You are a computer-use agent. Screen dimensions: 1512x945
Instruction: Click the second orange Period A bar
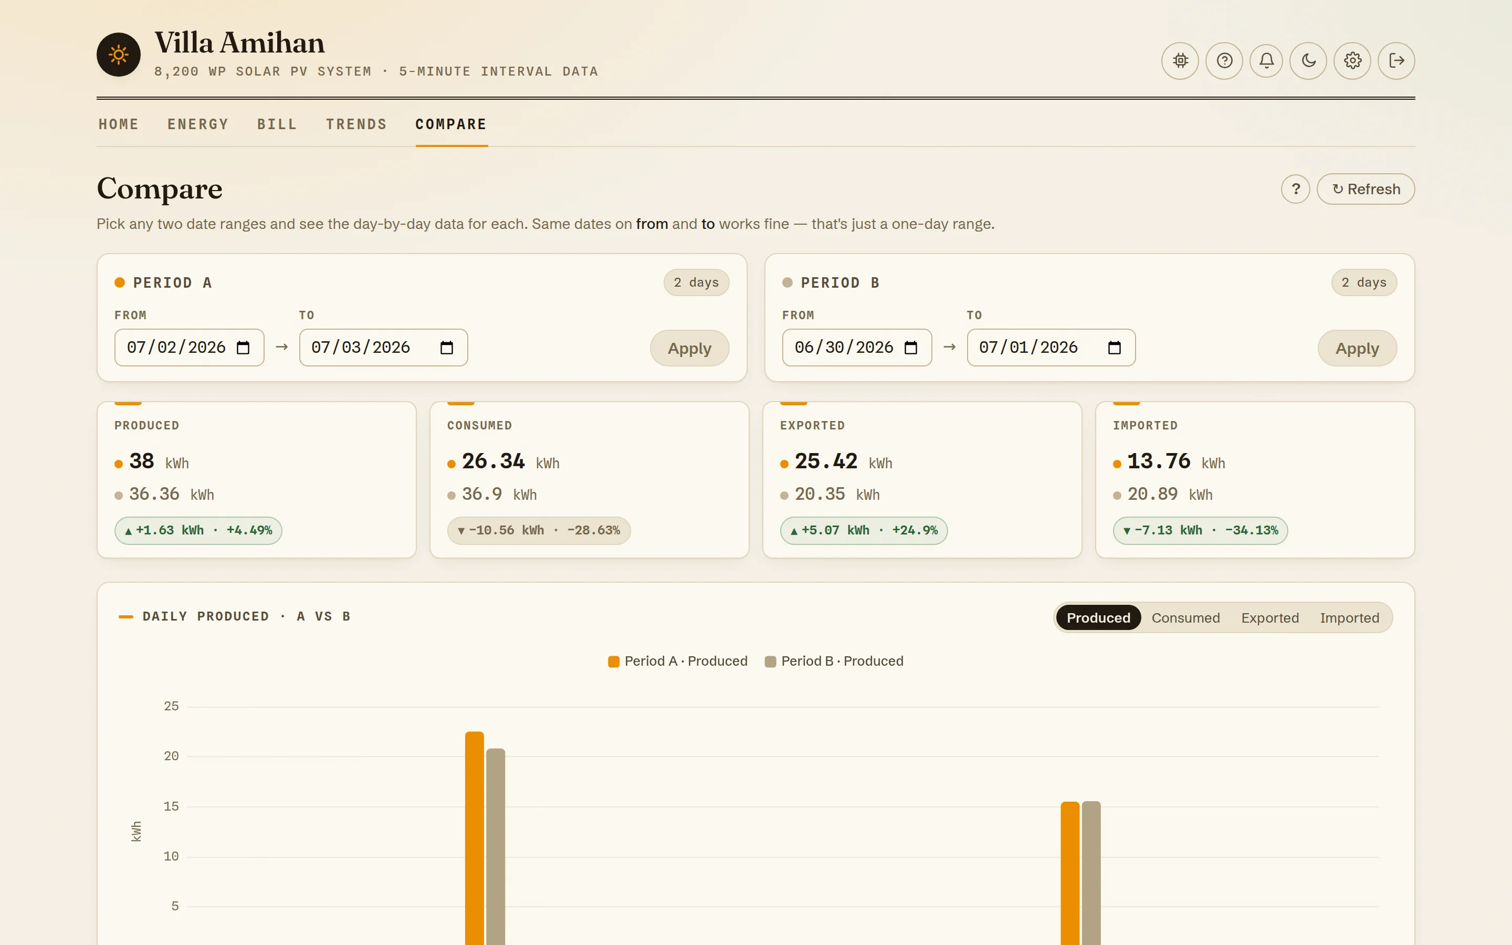pos(1069,873)
